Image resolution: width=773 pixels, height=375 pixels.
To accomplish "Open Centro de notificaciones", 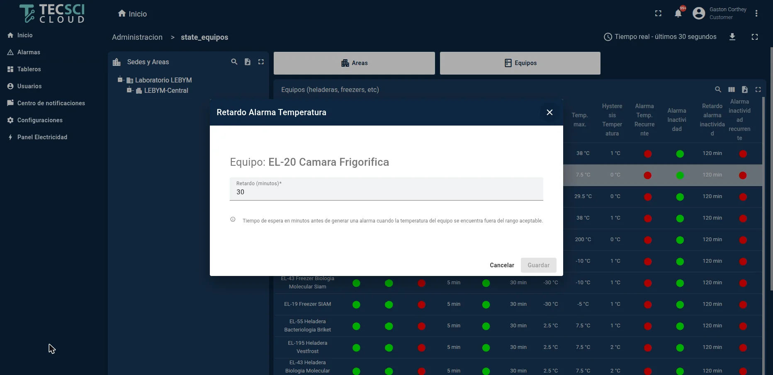I will [51, 103].
